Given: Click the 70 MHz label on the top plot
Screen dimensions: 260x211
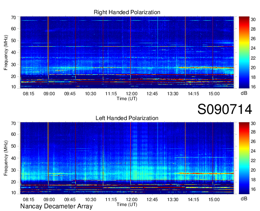Looking at the screenshot, I should pyautogui.click(x=13, y=18).
